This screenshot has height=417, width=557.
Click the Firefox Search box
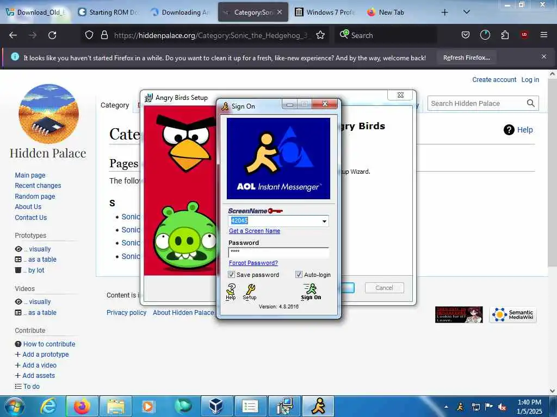[x=386, y=35]
